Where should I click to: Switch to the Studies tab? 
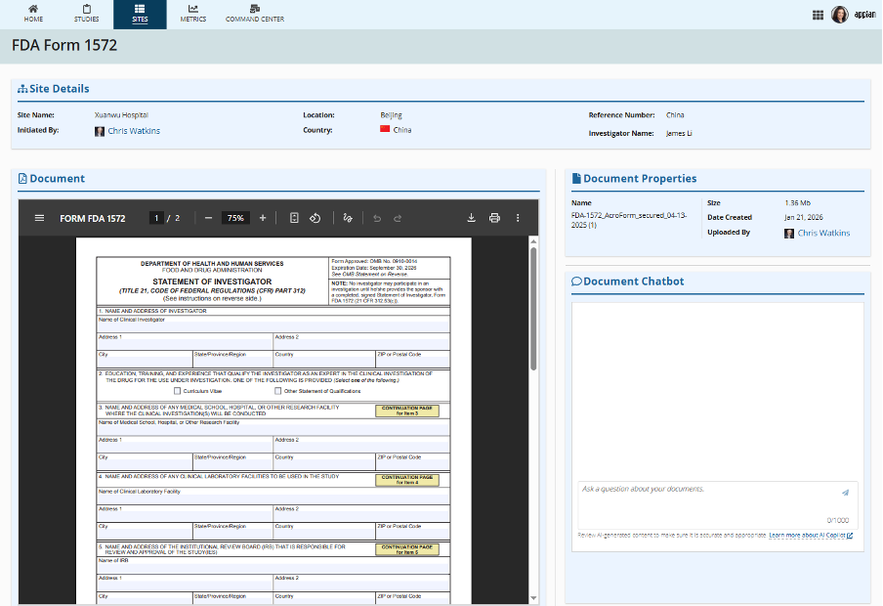(x=87, y=14)
